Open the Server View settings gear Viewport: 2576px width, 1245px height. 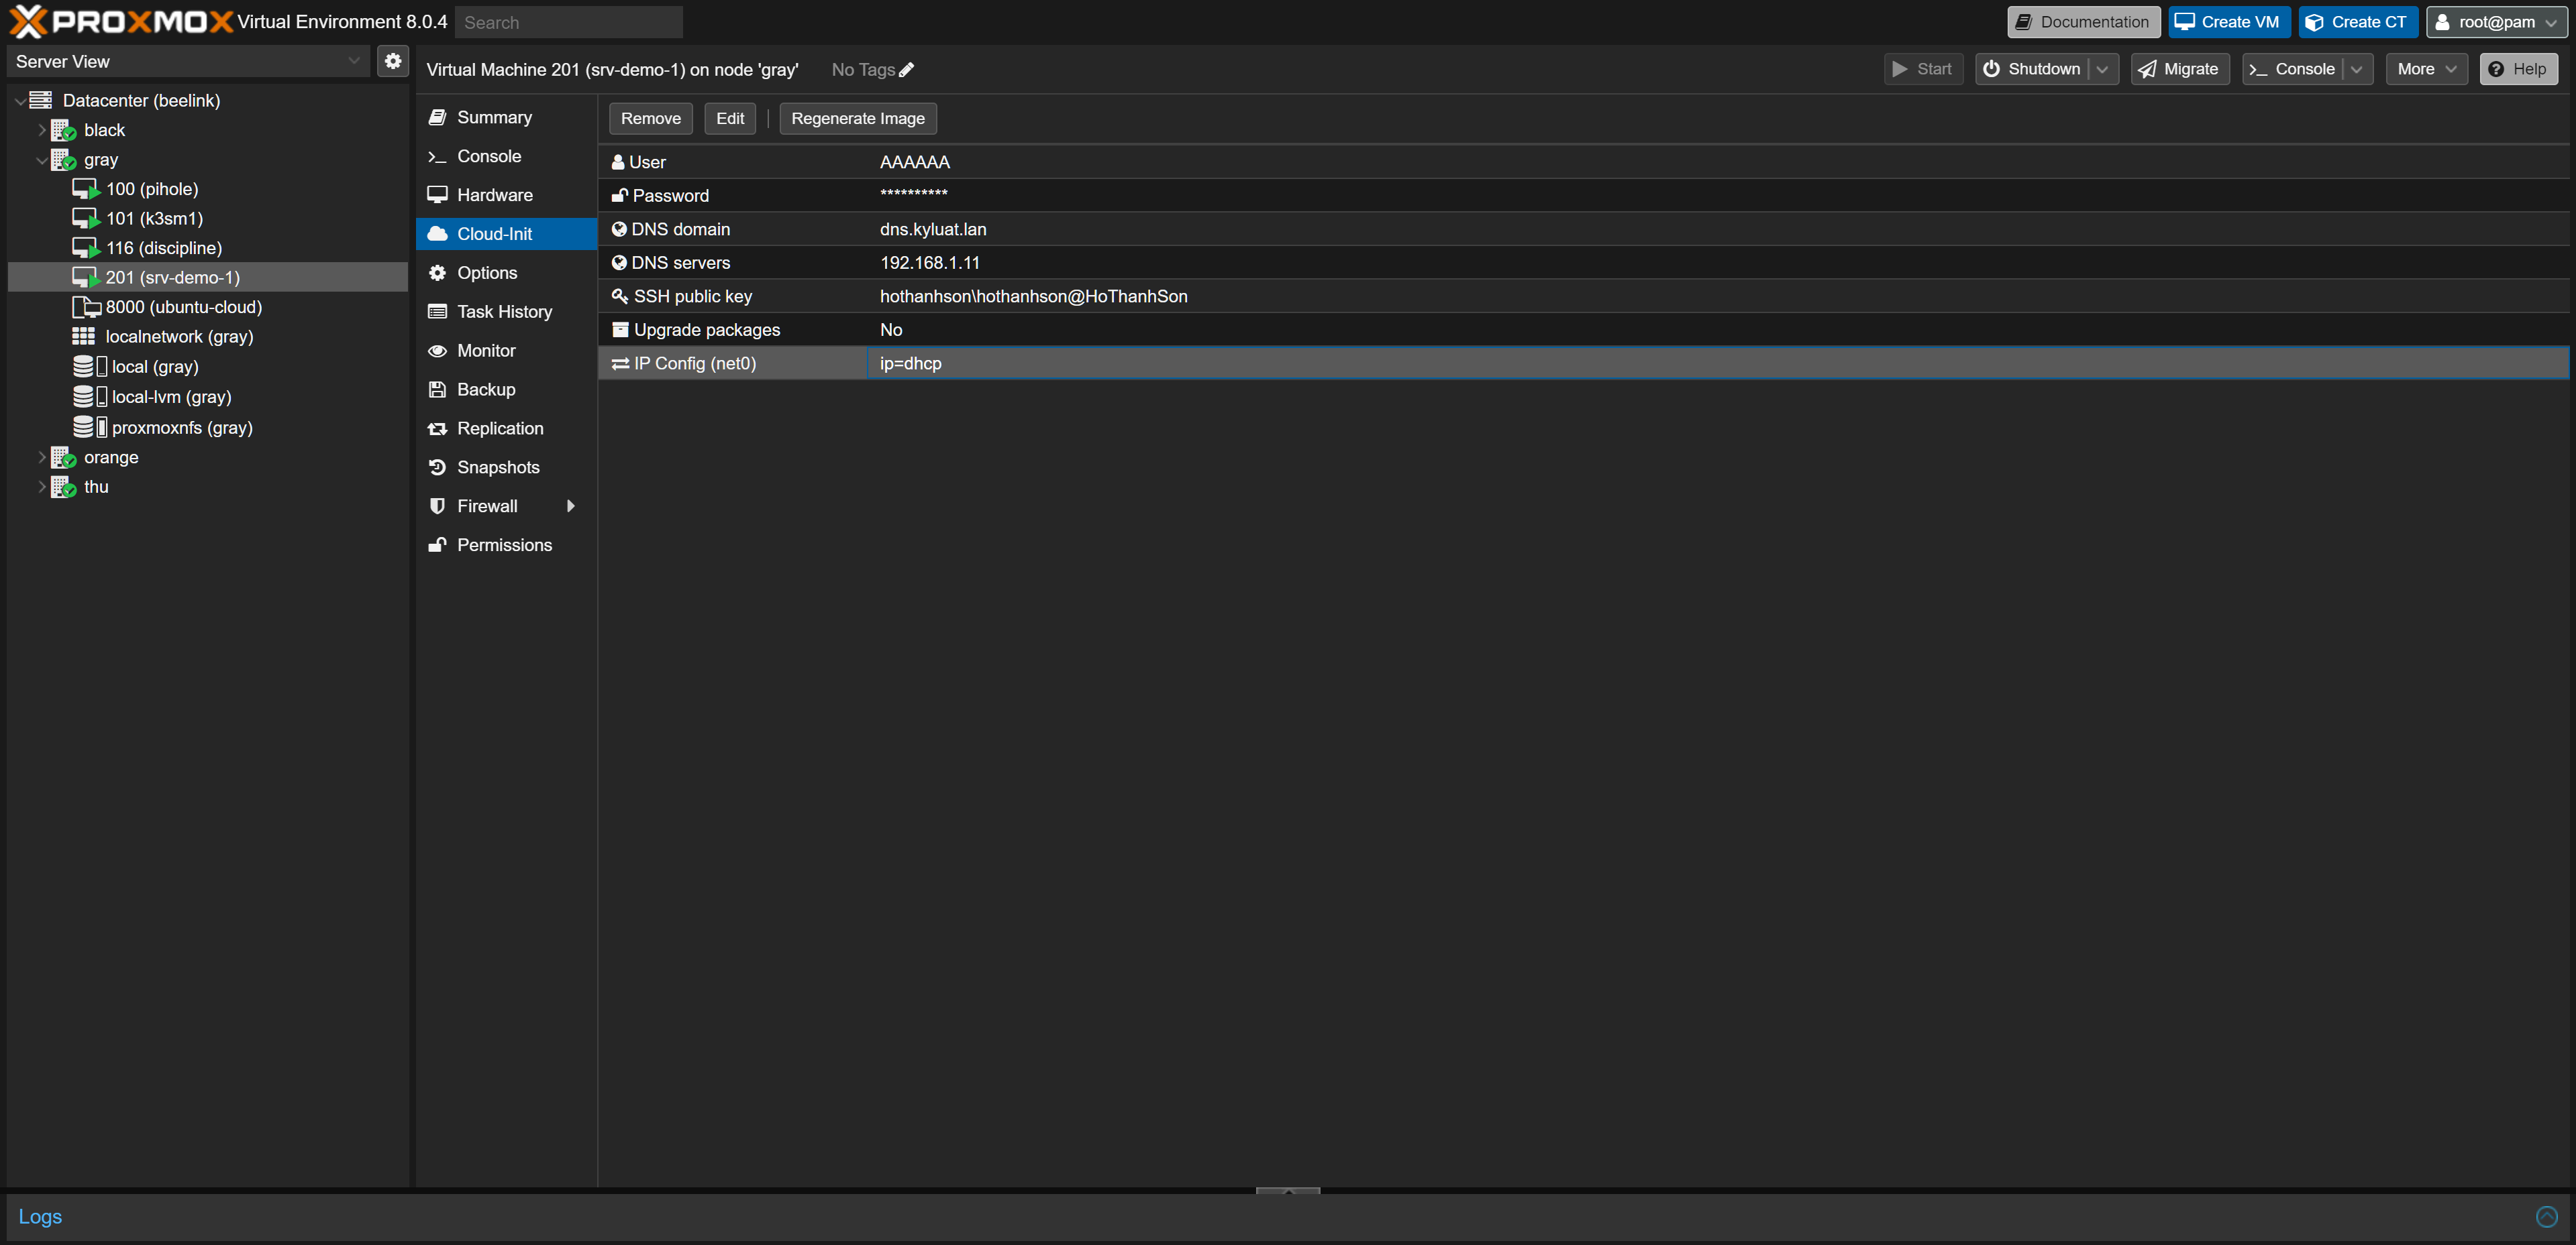[393, 61]
